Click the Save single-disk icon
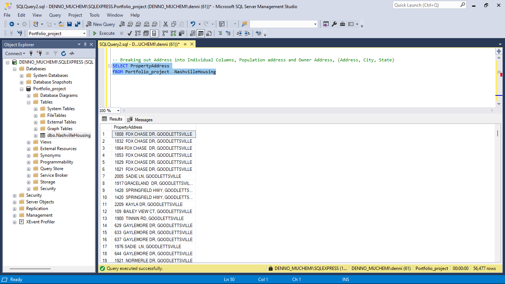Viewport: 505px width, 284px height. point(70,24)
